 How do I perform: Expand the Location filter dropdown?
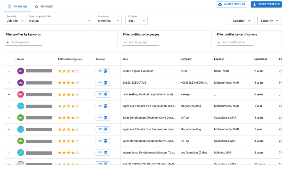coord(242,21)
